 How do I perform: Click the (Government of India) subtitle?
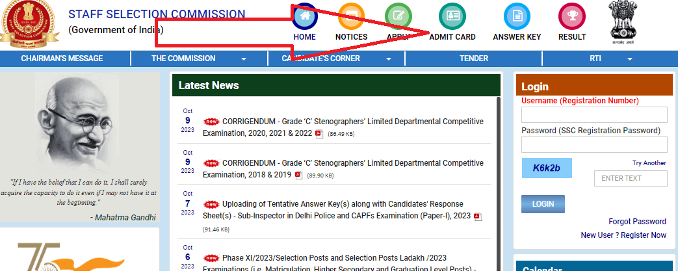pyautogui.click(x=116, y=30)
